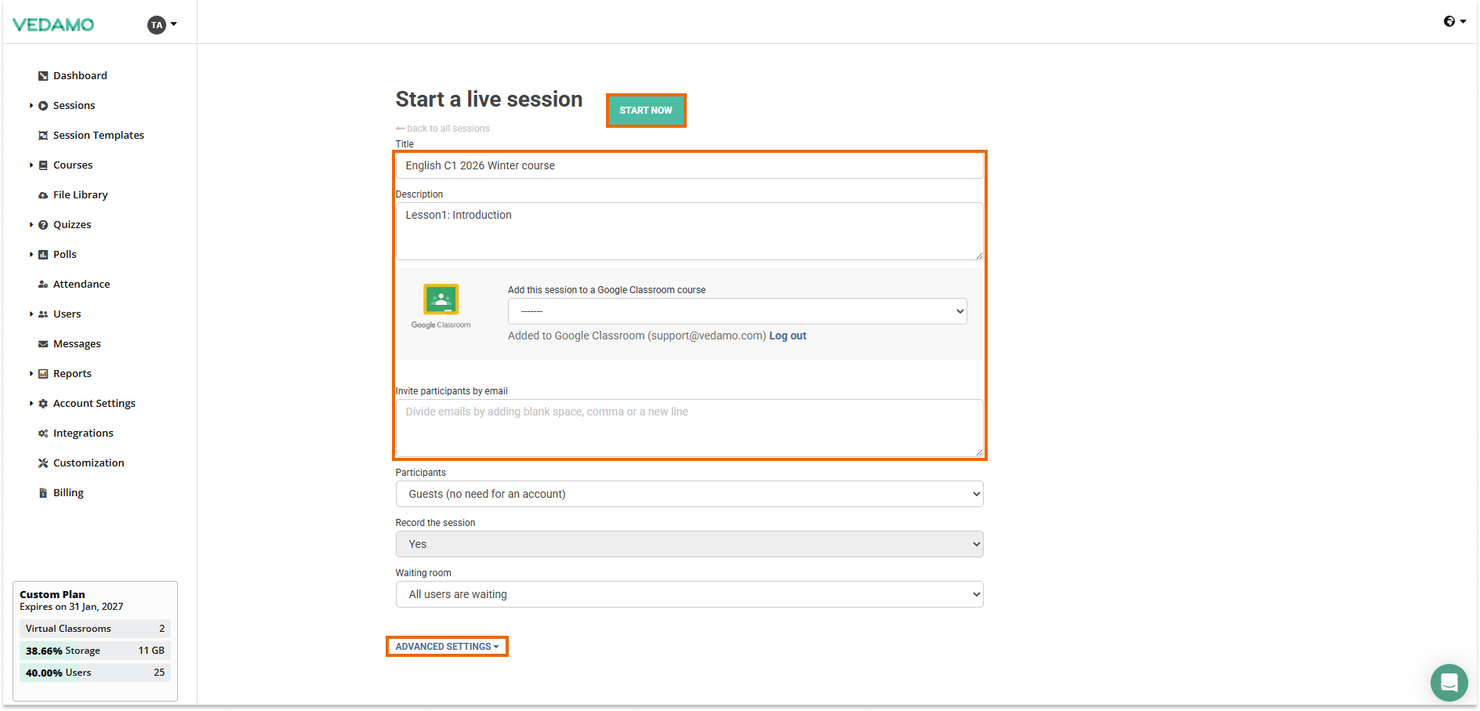Click the File Library cloud icon
The image size is (1480, 711).
click(43, 195)
